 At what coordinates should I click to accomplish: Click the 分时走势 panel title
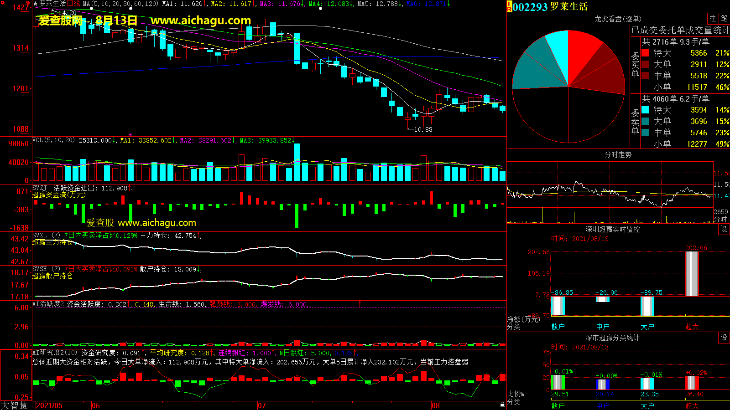[x=618, y=155]
